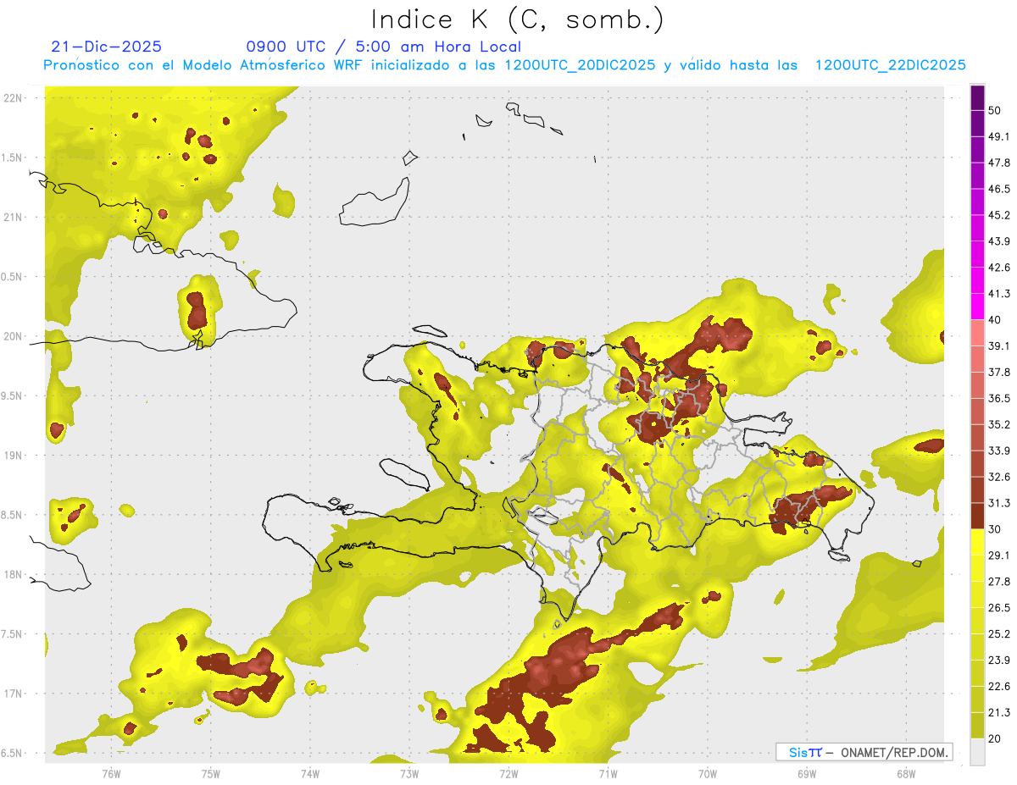Click the 22N latitude label
1017x785 pixels.
[x=14, y=98]
